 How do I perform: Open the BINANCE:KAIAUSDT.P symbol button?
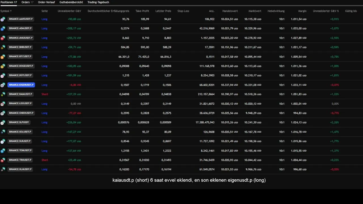coord(21,94)
